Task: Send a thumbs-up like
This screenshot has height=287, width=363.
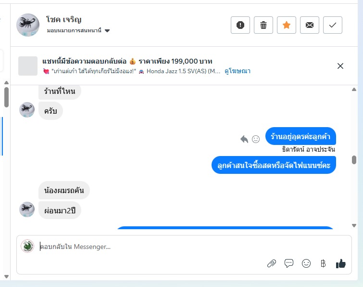Action: [x=341, y=263]
